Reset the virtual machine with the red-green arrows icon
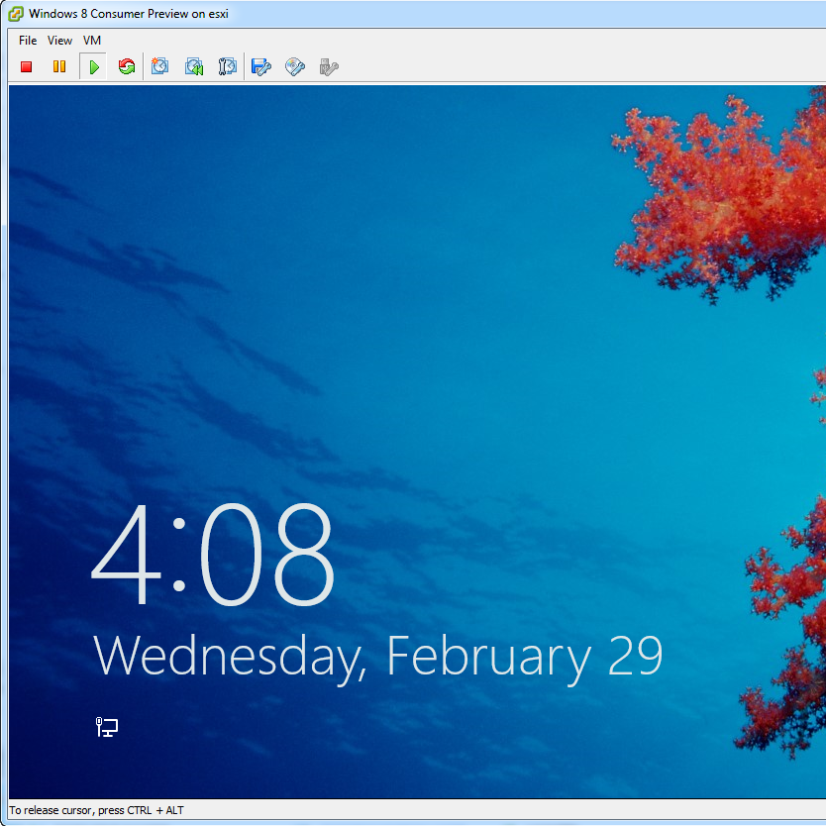The width and height of the screenshot is (826, 826). tap(127, 67)
